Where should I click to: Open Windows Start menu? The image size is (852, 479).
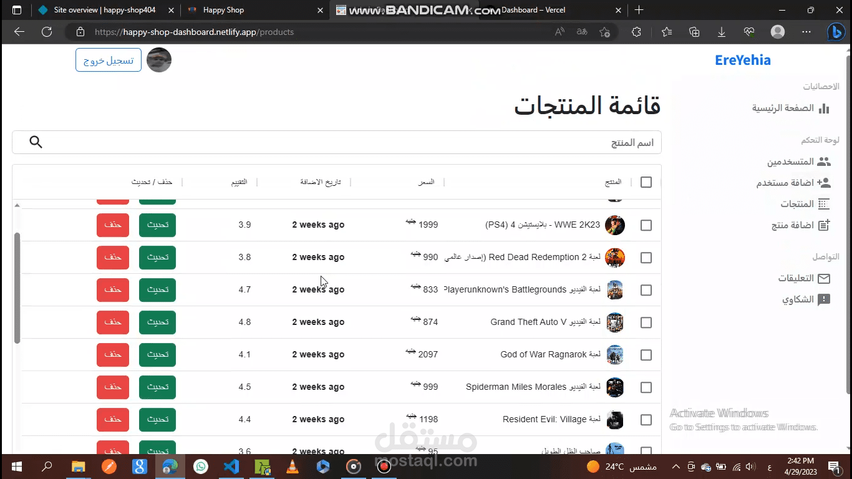click(x=16, y=467)
